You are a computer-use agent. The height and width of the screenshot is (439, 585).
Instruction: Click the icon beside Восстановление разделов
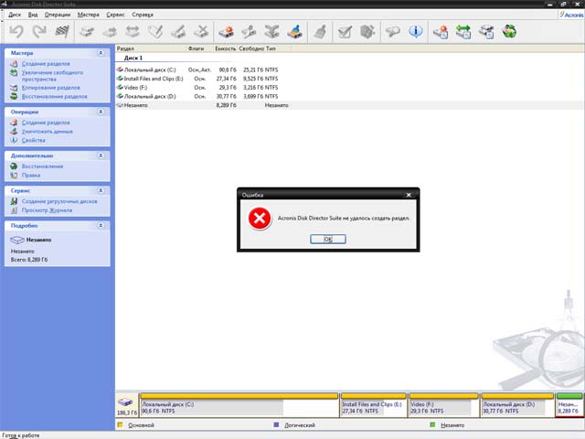click(14, 96)
